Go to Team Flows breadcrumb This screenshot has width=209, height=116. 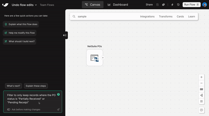coord(47,5)
